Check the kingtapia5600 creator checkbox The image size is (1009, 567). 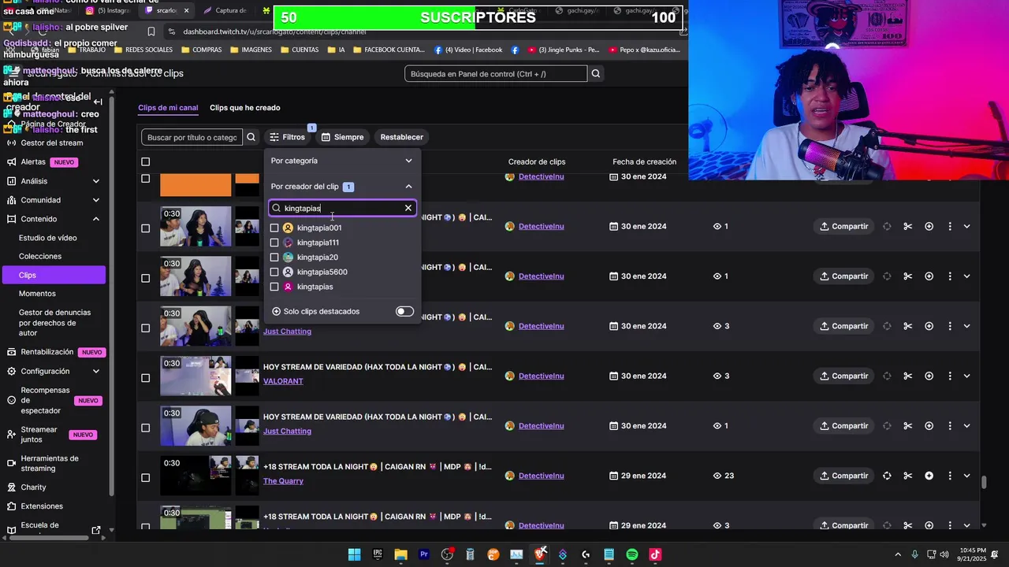point(274,272)
